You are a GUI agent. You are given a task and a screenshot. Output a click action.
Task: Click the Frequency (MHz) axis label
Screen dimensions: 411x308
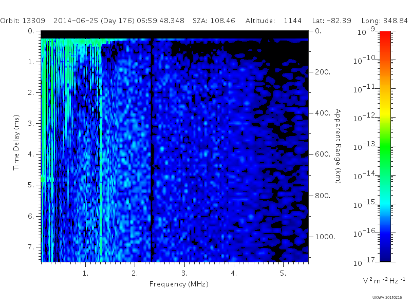[179, 284]
